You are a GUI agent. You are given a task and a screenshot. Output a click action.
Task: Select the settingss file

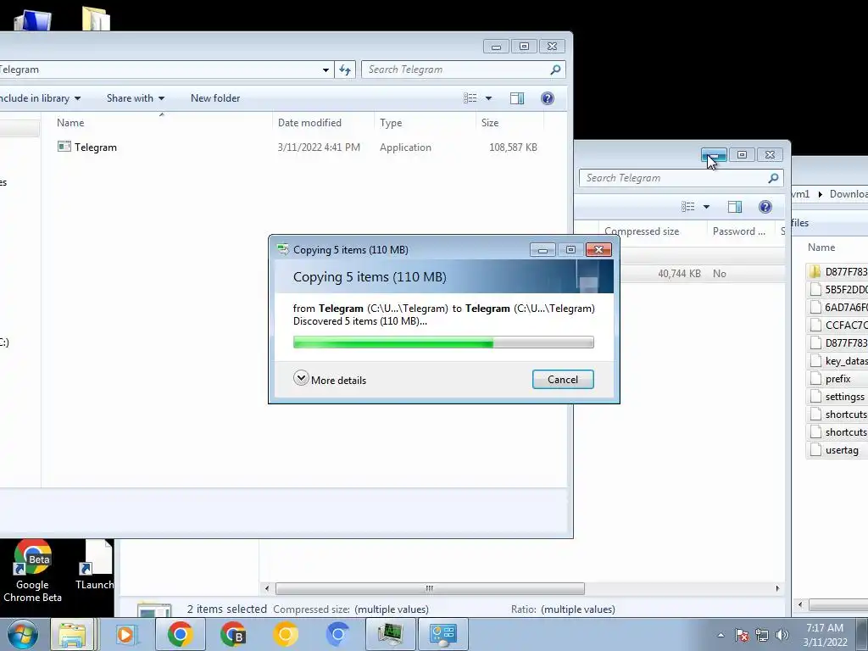(837, 397)
